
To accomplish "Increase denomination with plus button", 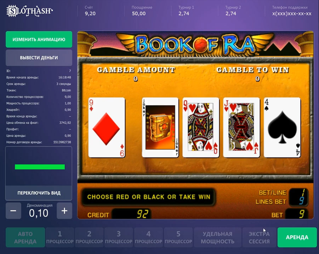I will [x=64, y=211].
